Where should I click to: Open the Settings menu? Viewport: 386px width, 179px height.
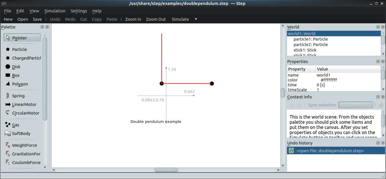tap(78, 11)
